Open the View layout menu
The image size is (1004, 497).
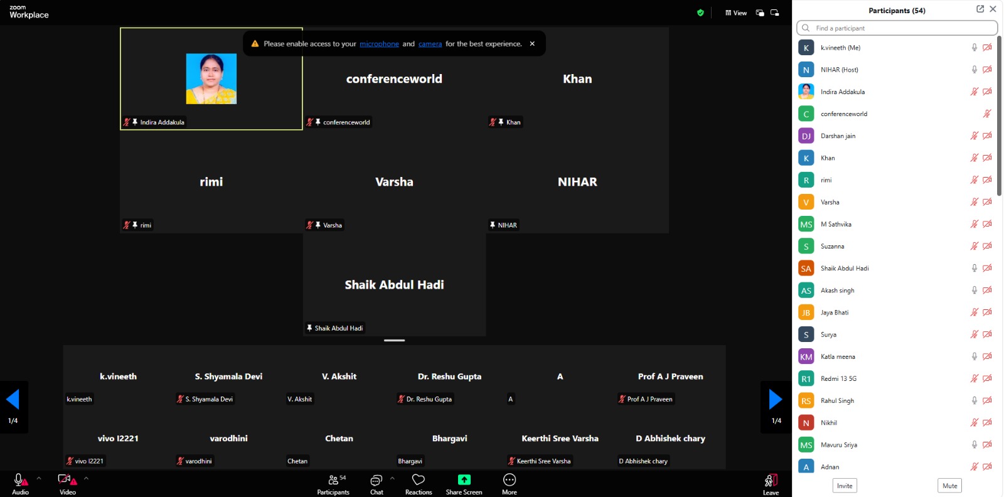point(736,13)
